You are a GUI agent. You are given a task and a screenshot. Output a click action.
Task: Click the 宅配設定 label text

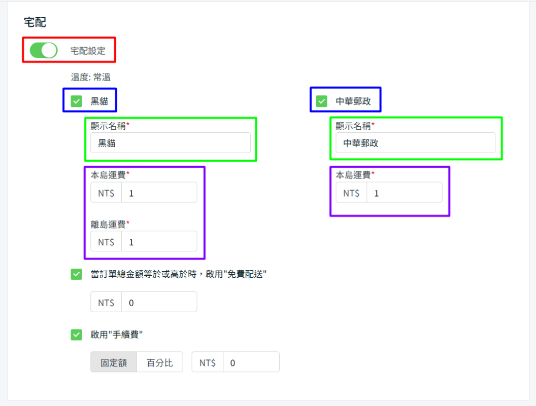click(88, 51)
